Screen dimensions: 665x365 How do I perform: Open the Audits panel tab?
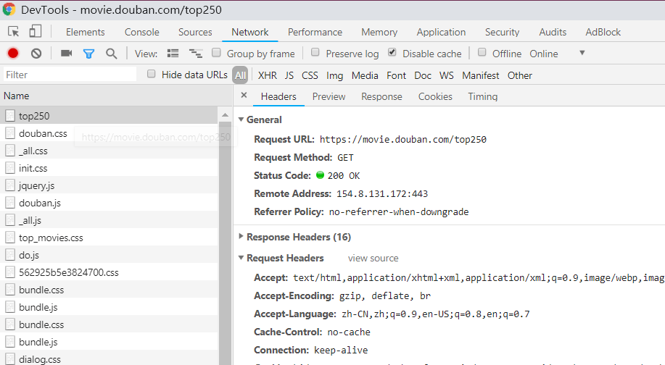point(553,32)
